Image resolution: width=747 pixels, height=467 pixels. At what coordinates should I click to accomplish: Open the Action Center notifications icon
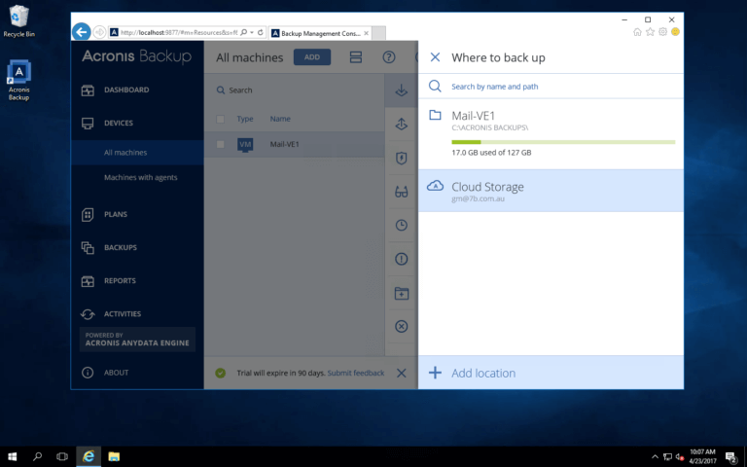pos(731,457)
